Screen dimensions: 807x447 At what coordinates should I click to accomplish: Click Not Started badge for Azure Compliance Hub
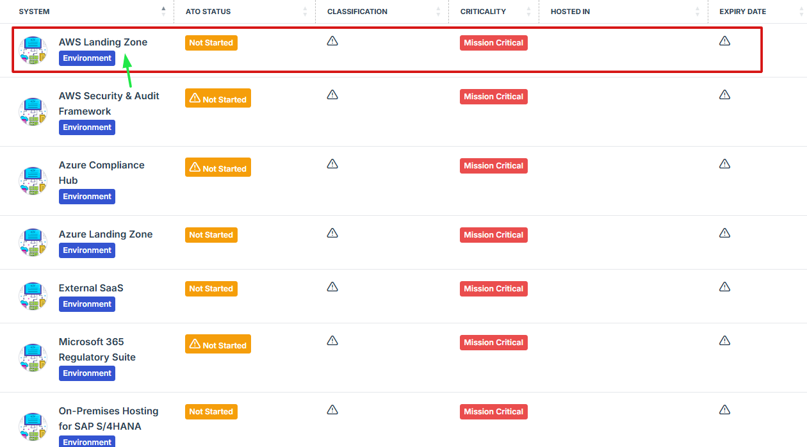tap(218, 168)
